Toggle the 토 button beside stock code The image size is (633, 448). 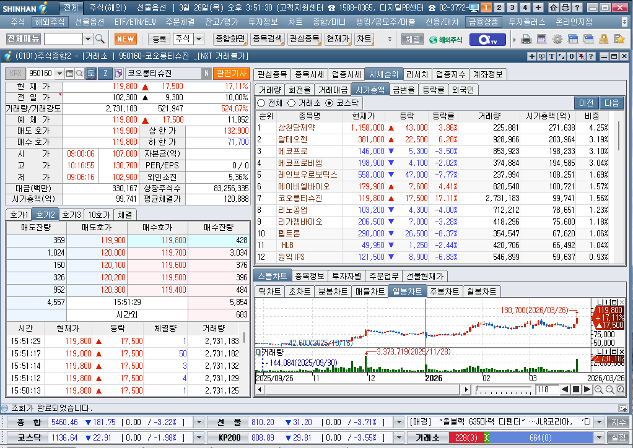pos(91,74)
